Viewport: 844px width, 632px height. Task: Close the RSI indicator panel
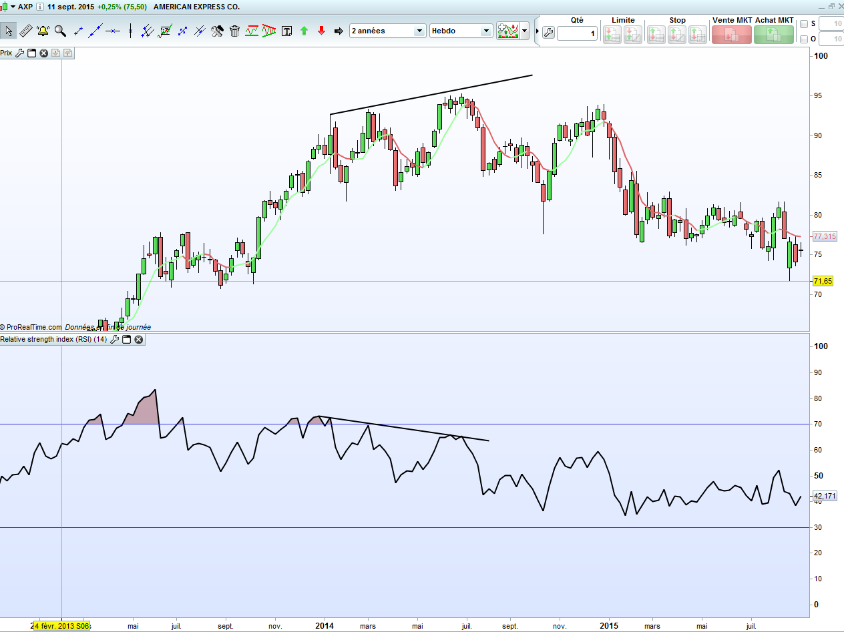point(138,340)
